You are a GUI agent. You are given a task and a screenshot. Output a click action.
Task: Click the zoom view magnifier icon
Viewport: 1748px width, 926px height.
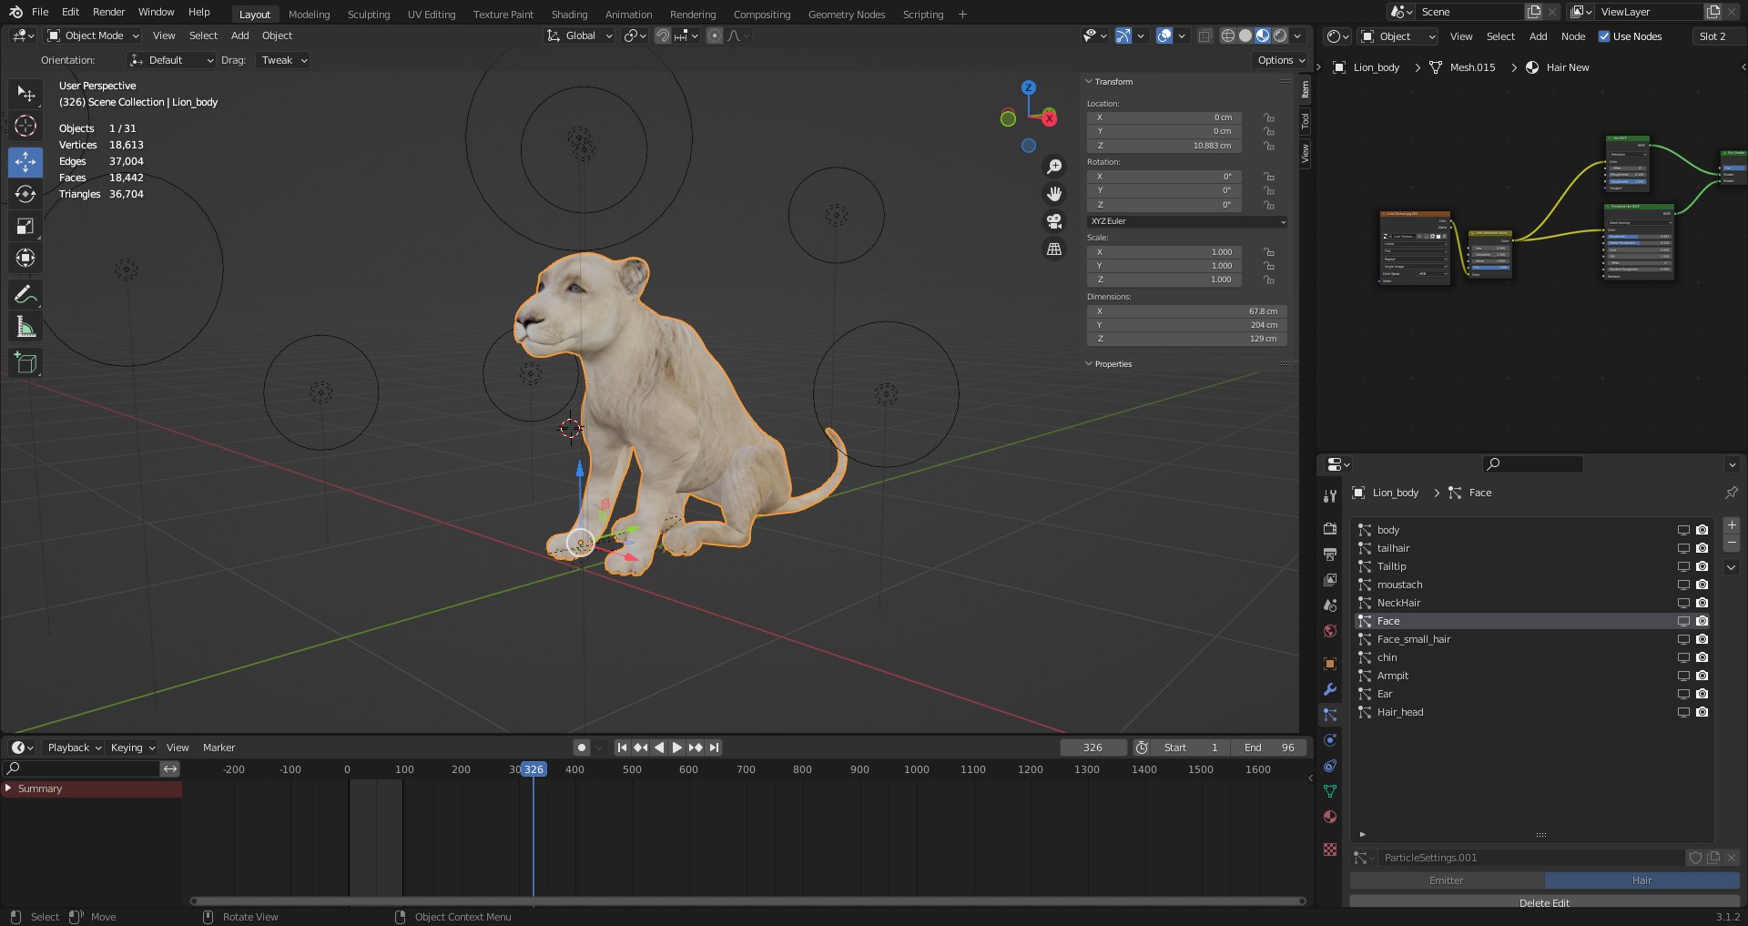1054,166
